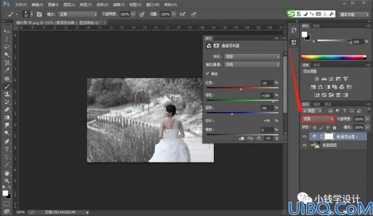373x216 pixels.
Task: Open the Filter (滤镜) menu
Action: tap(119, 5)
